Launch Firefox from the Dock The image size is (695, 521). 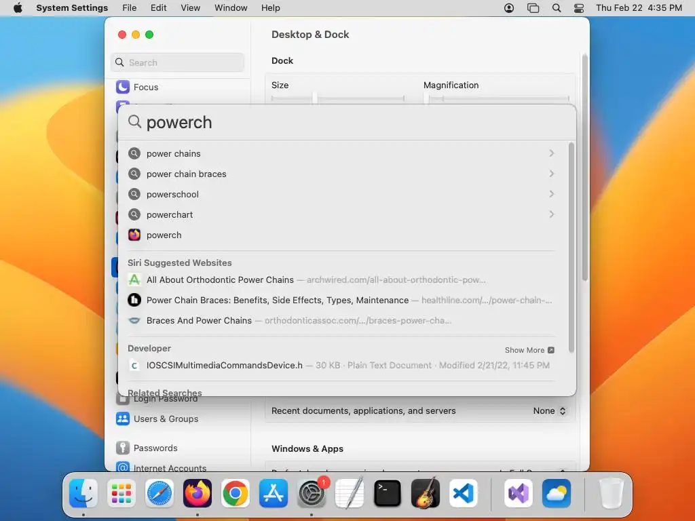[x=198, y=493]
